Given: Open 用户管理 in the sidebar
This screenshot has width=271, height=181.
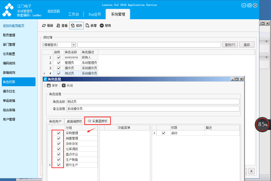Looking at the screenshot, I should pos(9,119).
